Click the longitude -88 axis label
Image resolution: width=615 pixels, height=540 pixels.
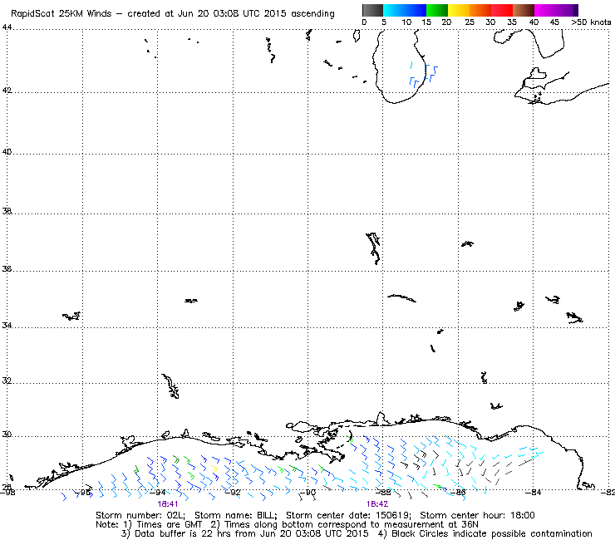click(x=383, y=492)
